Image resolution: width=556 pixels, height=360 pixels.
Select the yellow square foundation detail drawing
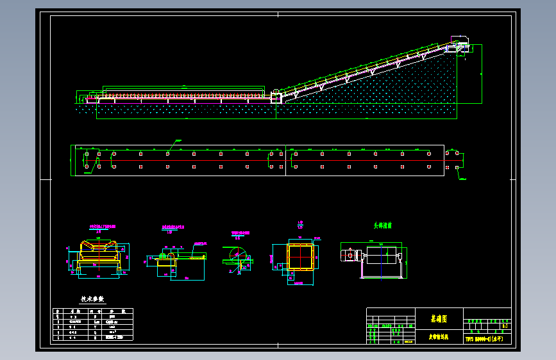[300, 258]
